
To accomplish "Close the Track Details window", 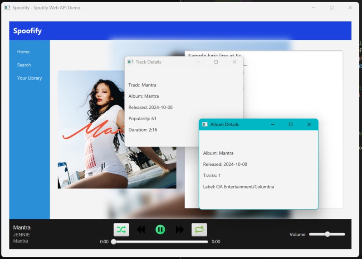I will click(x=235, y=62).
